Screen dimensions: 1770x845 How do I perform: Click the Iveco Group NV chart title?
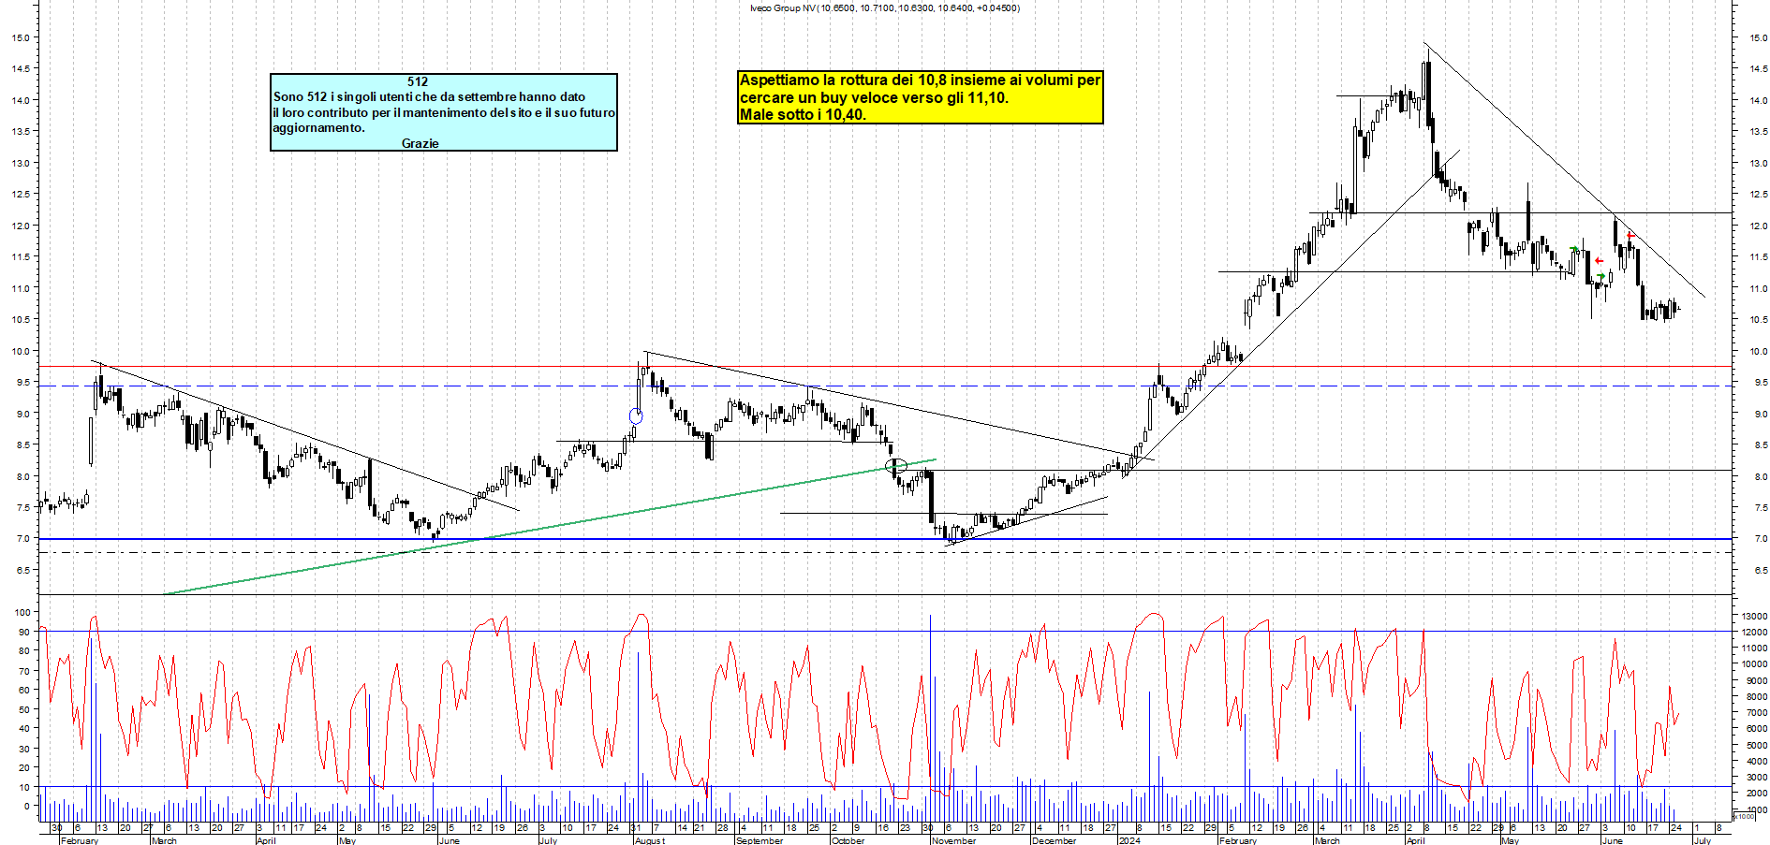(x=885, y=8)
